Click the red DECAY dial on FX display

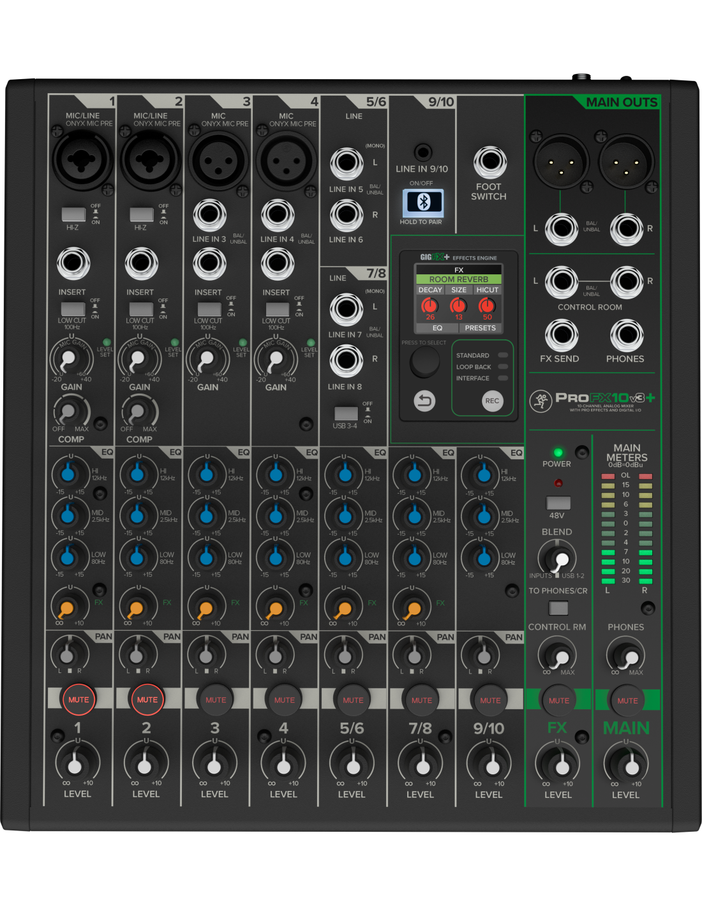point(429,306)
